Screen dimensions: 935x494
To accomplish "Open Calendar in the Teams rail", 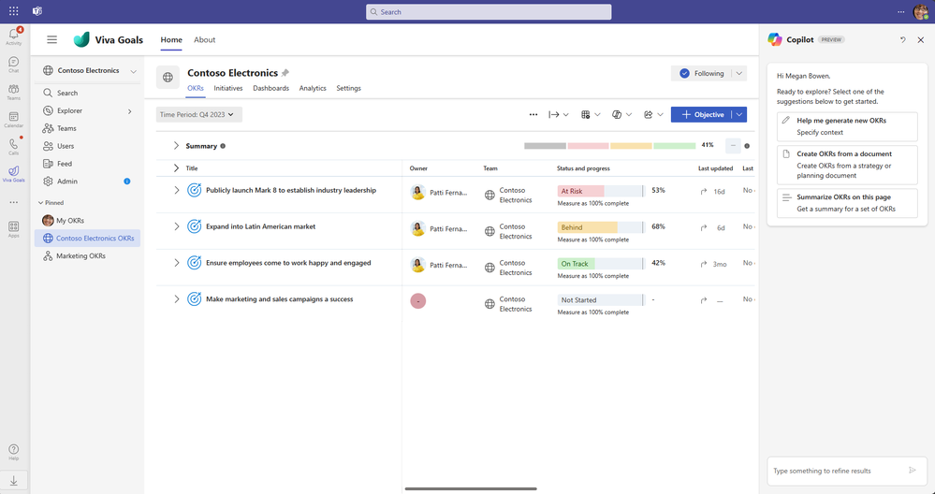I will click(14, 120).
